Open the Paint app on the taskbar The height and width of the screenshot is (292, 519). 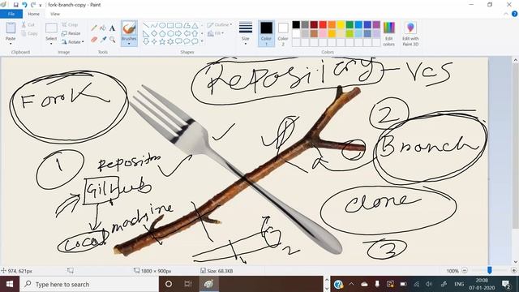click(208, 284)
